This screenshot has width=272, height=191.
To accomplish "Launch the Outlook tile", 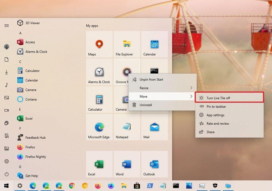I will click(x=155, y=164).
